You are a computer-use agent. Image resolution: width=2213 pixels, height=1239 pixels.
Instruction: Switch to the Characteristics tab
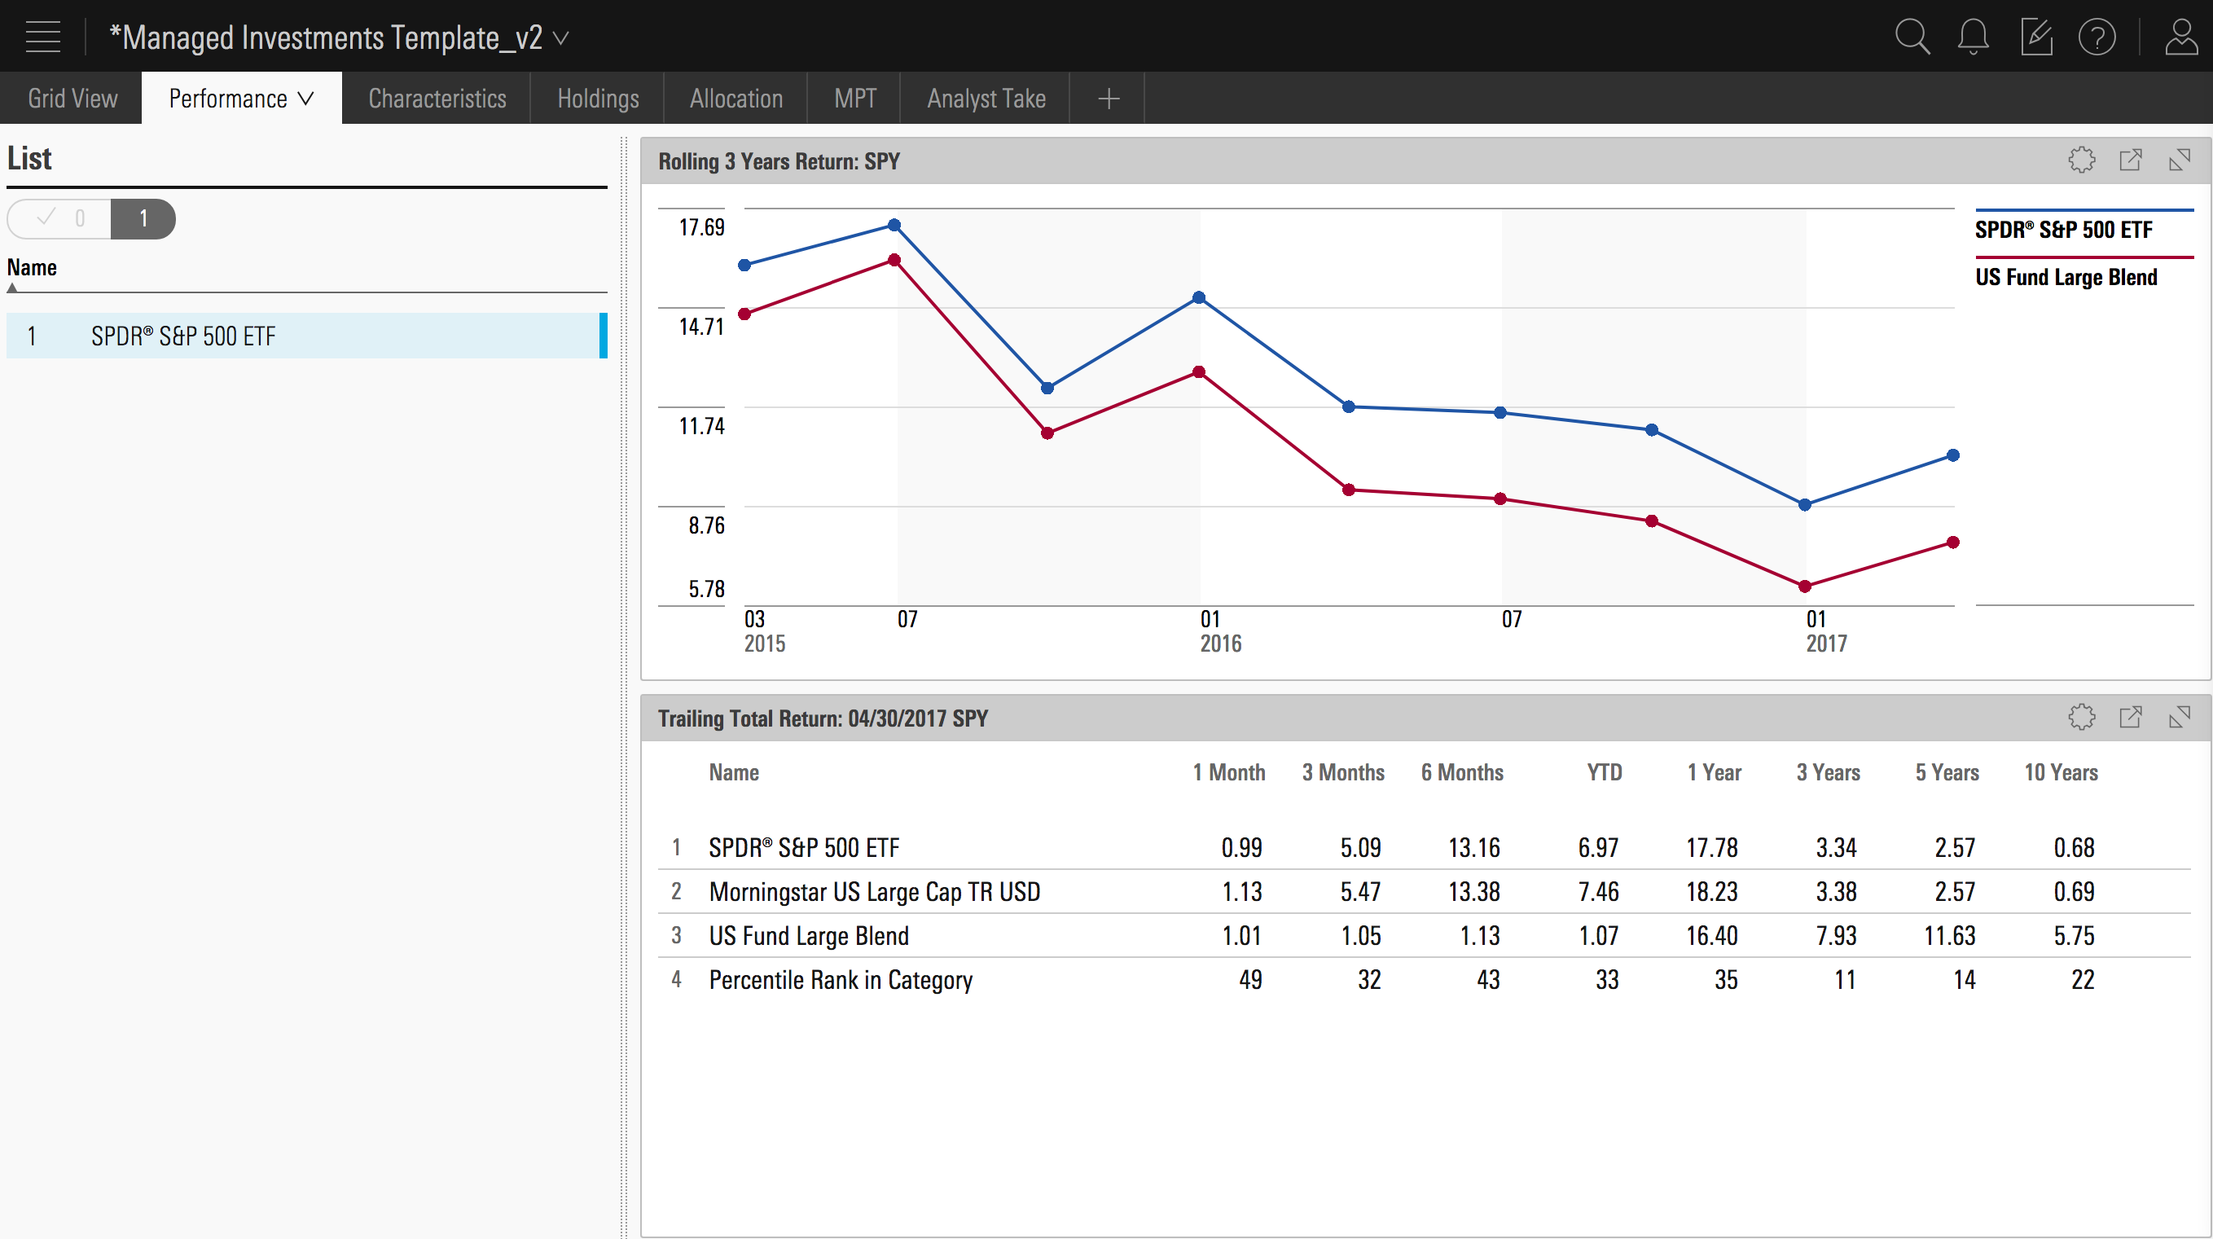point(437,98)
